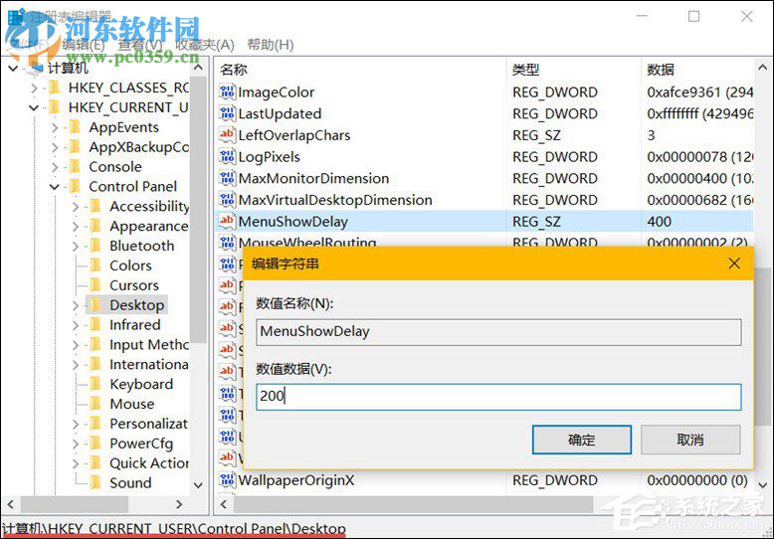The height and width of the screenshot is (539, 774).
Task: Confirm the edit with the 确定 button
Action: [581, 440]
